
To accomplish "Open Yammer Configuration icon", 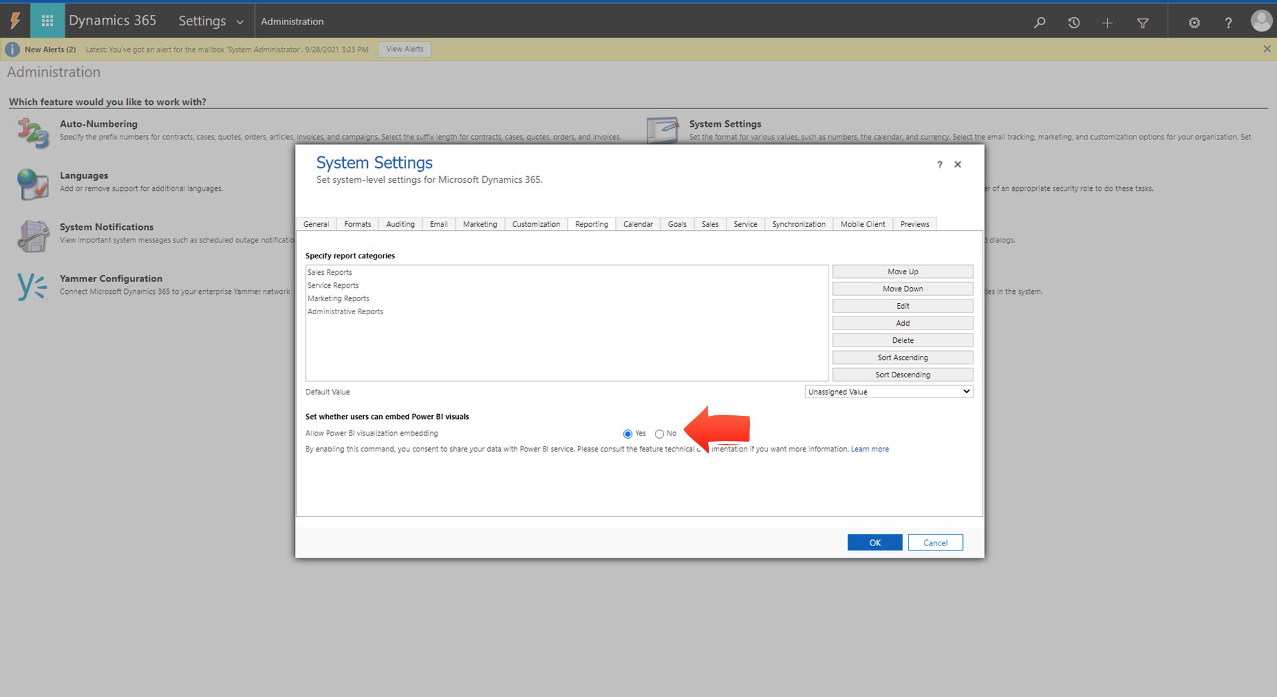I will pyautogui.click(x=33, y=287).
